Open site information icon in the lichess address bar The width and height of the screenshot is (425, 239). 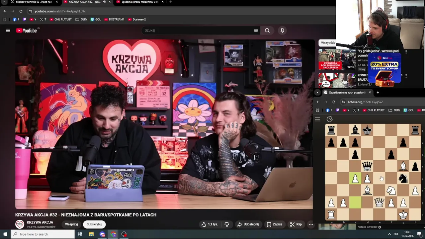click(343, 102)
